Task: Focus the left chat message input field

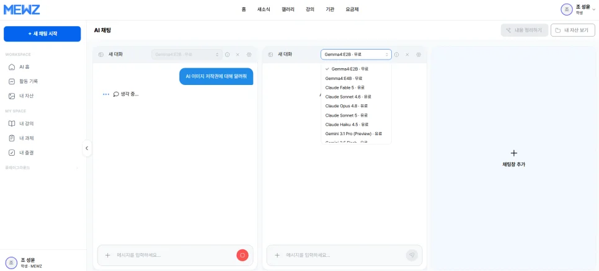Action: pyautogui.click(x=175, y=255)
